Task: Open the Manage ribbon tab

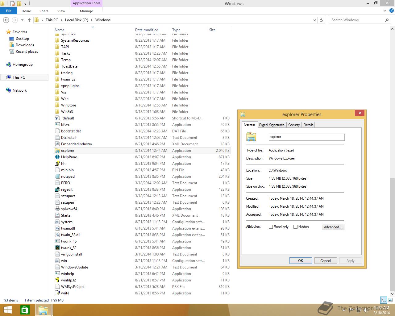Action: click(x=86, y=11)
